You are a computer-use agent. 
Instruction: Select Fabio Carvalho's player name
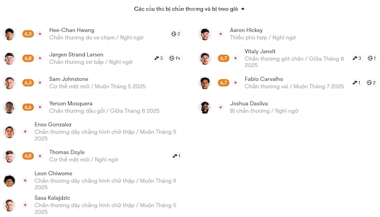264,79
